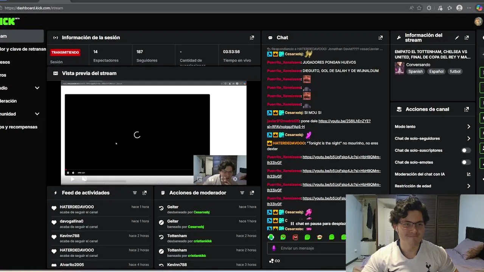Click the Kick account avatar at top right
The height and width of the screenshot is (272, 484).
pyautogui.click(x=479, y=21)
